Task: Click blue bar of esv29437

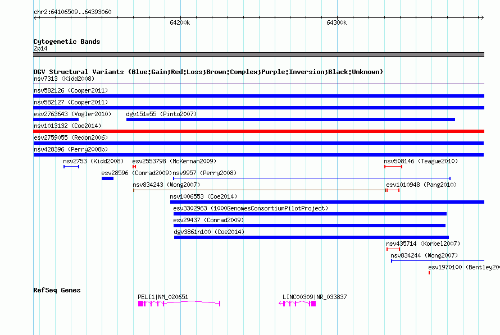Action: [310, 226]
